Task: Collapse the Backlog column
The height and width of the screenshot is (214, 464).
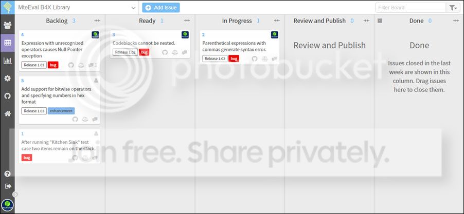Action: tap(97, 21)
